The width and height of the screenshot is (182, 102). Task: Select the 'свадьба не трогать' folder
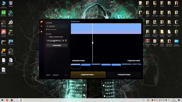click(162, 33)
